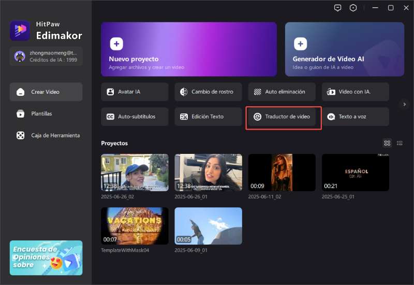This screenshot has width=414, height=285.
Task: Click the Edición Texto icon
Action: click(184, 117)
